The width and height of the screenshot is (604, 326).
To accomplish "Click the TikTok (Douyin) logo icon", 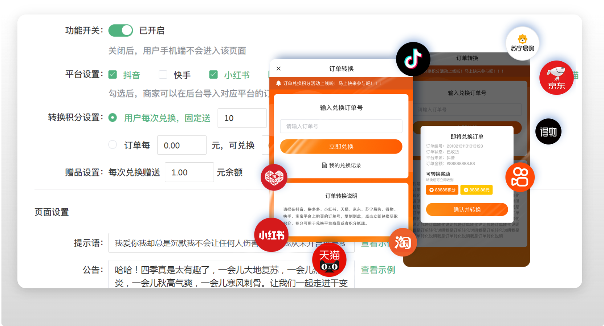I will [x=413, y=59].
